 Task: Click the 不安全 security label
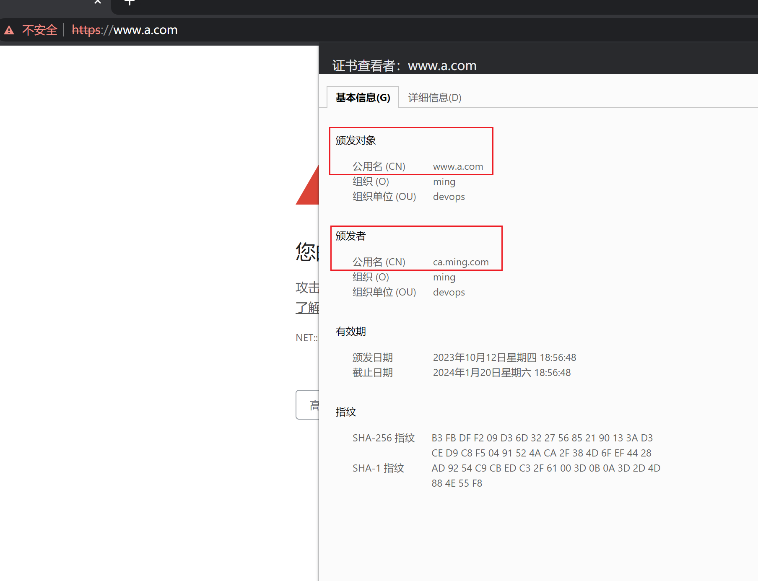39,30
